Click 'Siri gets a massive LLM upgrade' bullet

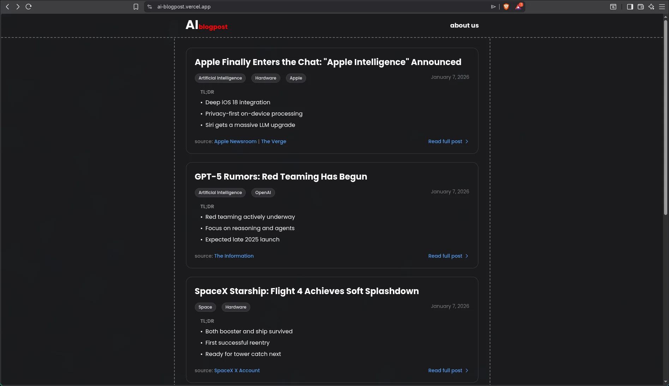pyautogui.click(x=250, y=125)
